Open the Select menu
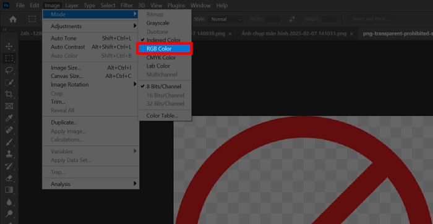 pos(108,5)
